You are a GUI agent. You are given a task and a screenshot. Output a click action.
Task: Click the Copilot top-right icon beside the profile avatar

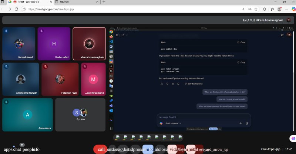click(x=282, y=35)
